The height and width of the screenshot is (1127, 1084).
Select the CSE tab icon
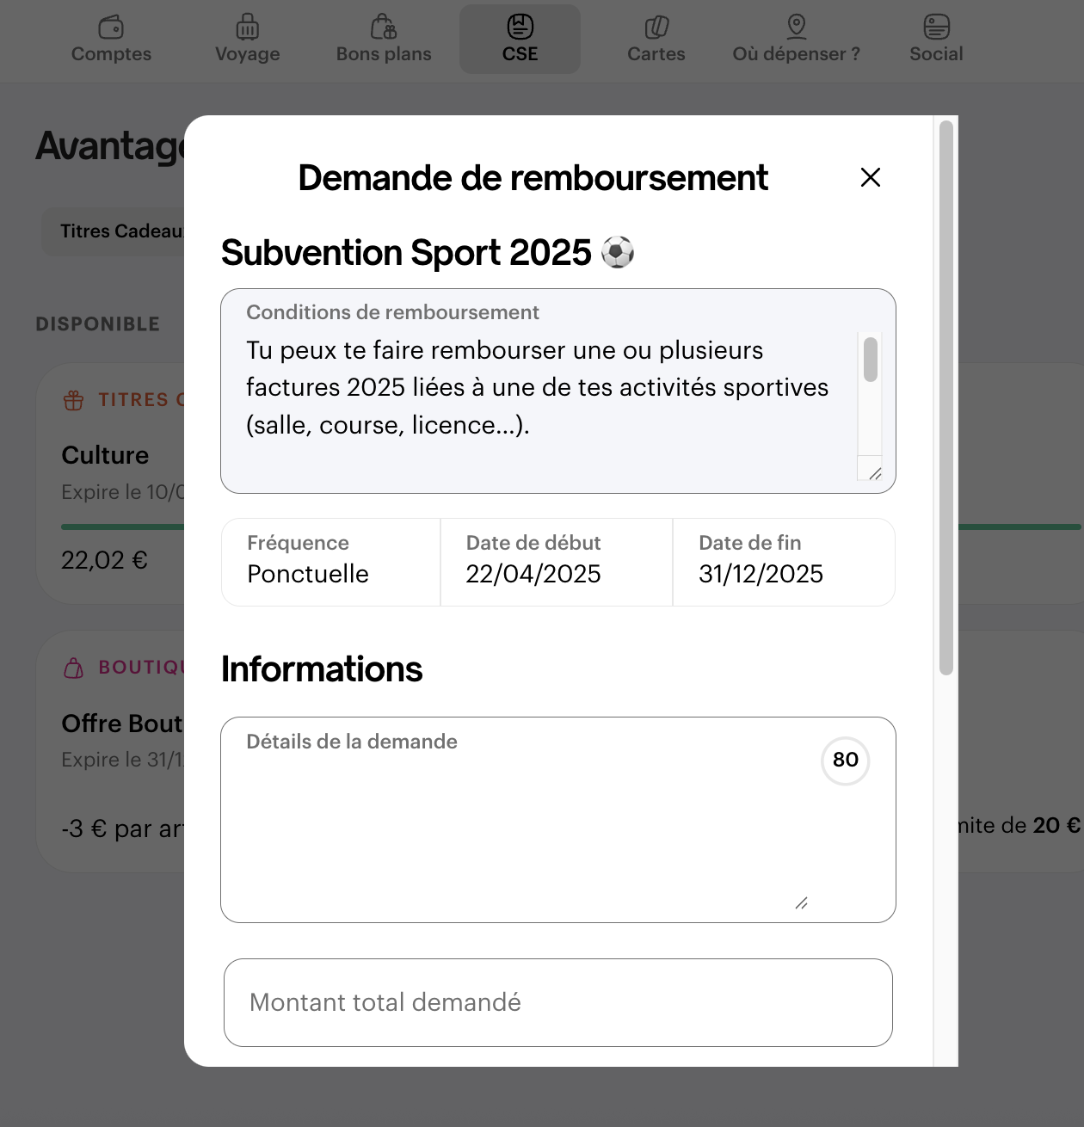(520, 27)
